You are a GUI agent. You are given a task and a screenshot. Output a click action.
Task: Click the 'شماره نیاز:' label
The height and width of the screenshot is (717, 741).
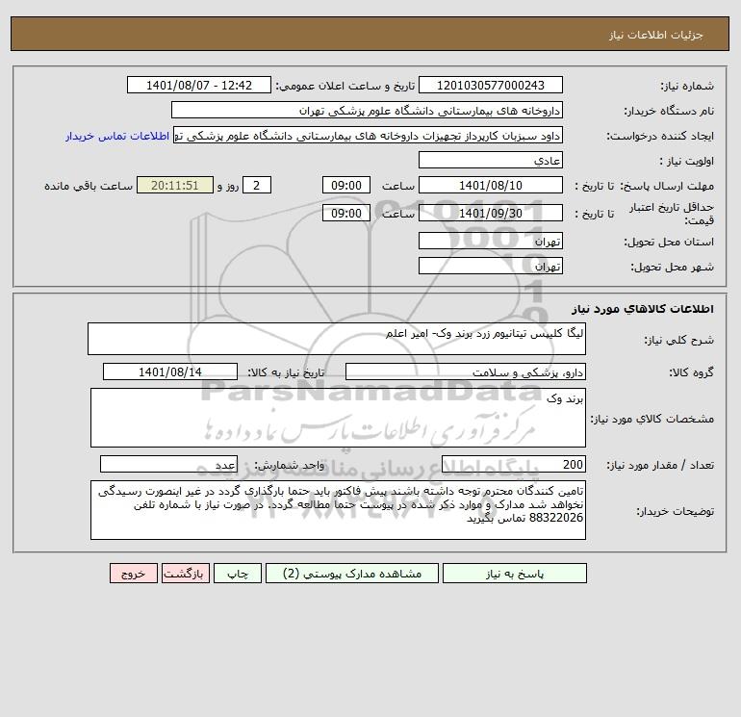coord(687,86)
